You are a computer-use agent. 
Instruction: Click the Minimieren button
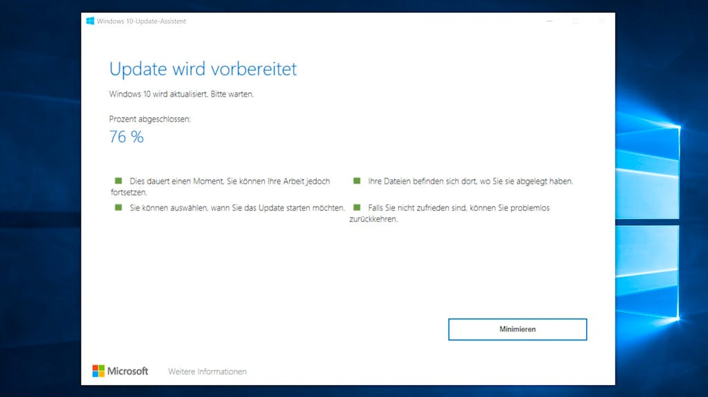[517, 329]
